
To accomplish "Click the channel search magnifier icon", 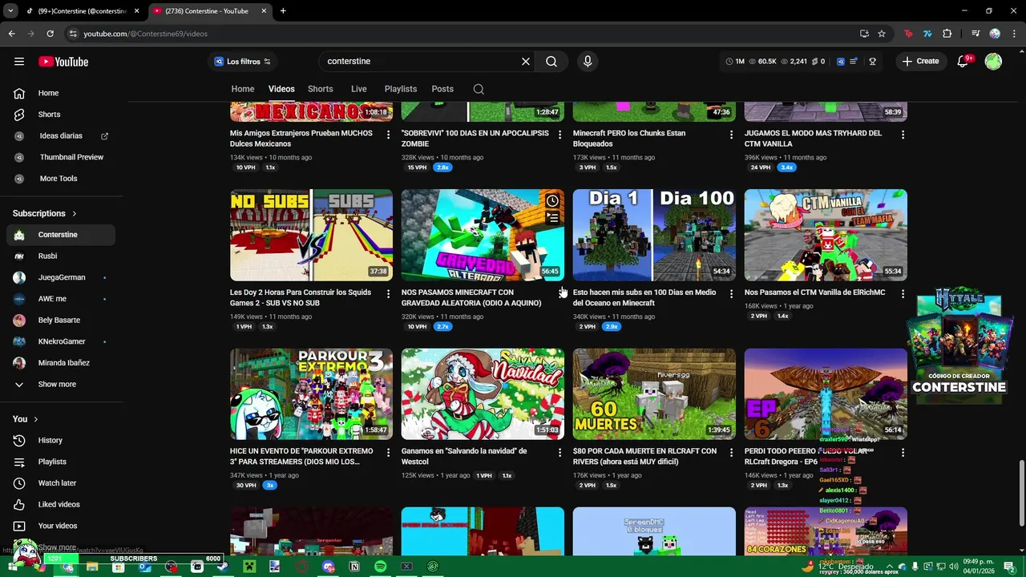I will [x=479, y=89].
